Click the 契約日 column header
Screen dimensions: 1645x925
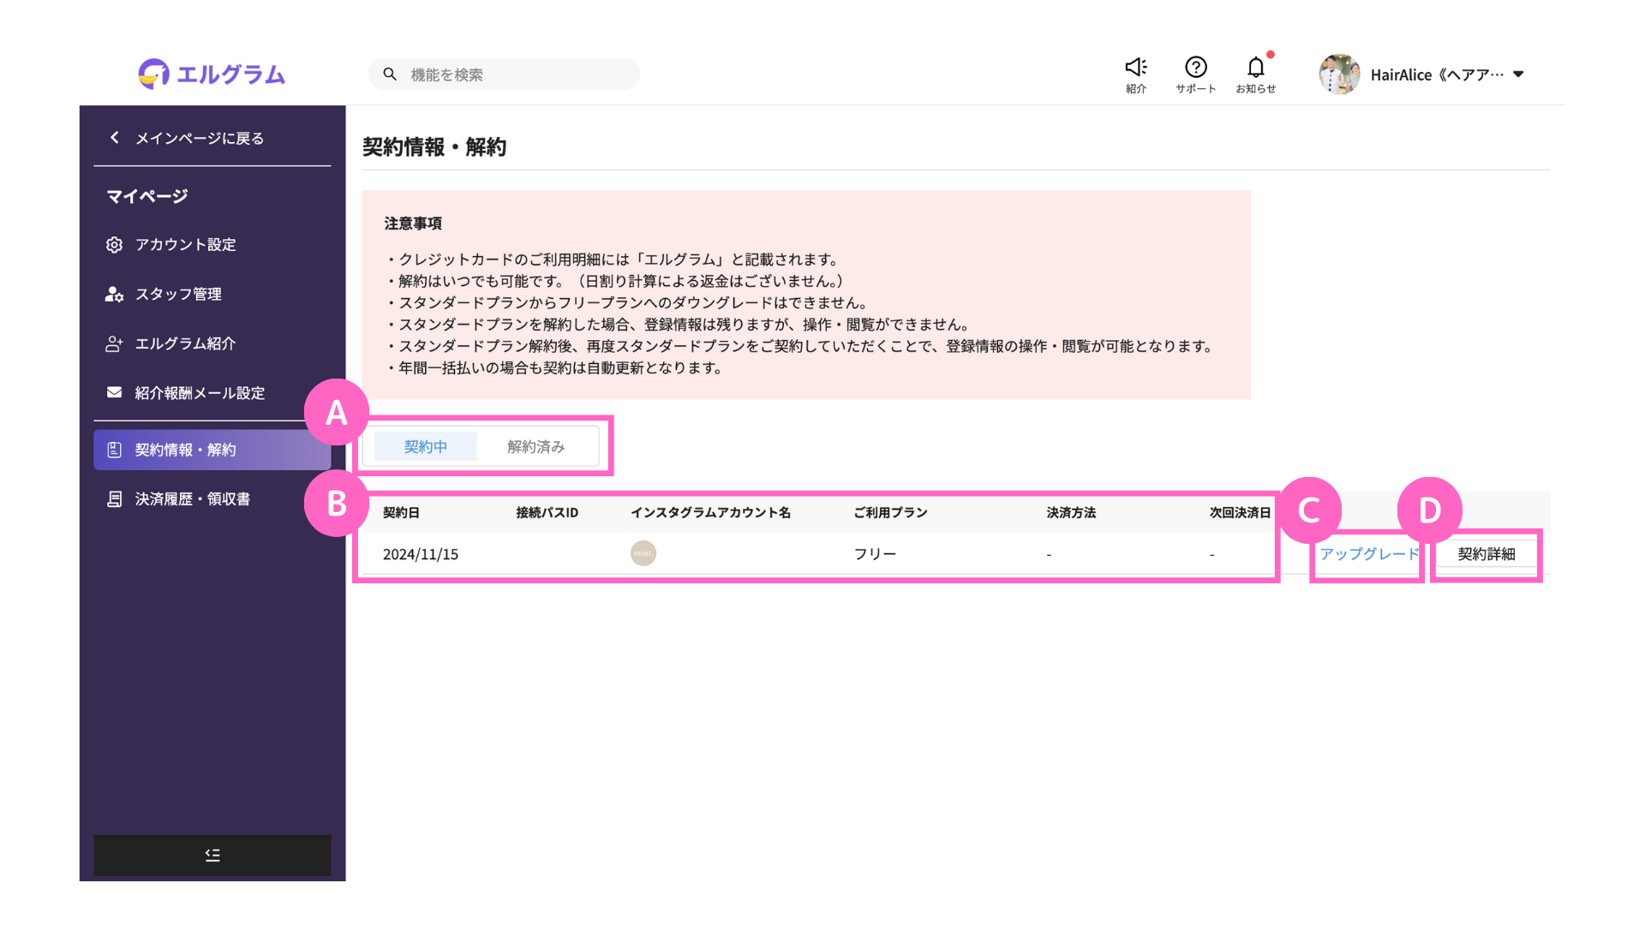(x=401, y=513)
